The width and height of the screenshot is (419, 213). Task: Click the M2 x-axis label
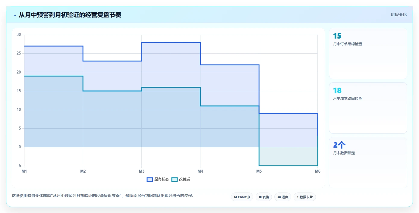click(83, 171)
